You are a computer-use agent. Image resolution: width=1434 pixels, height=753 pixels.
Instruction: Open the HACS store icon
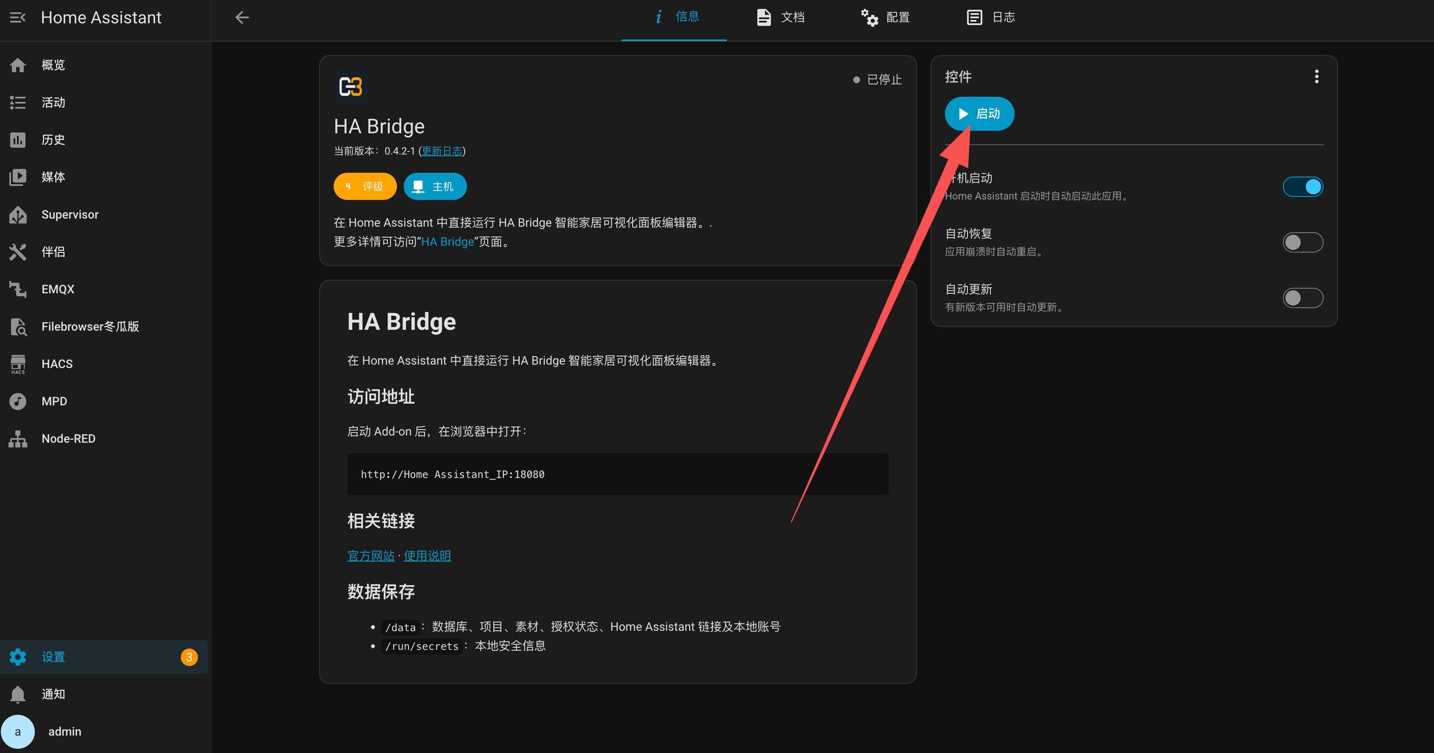[x=18, y=364]
